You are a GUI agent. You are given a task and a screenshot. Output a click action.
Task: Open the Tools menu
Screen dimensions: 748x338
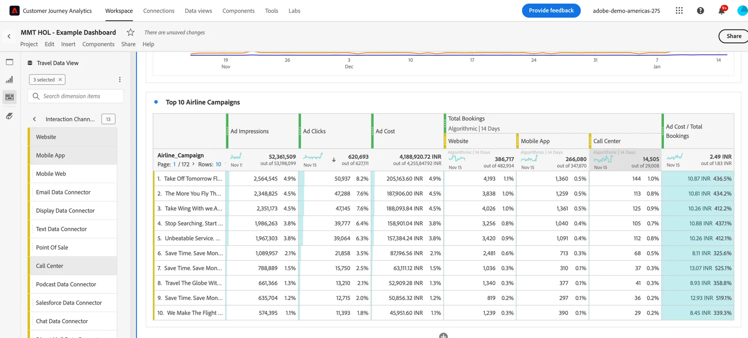tap(272, 11)
